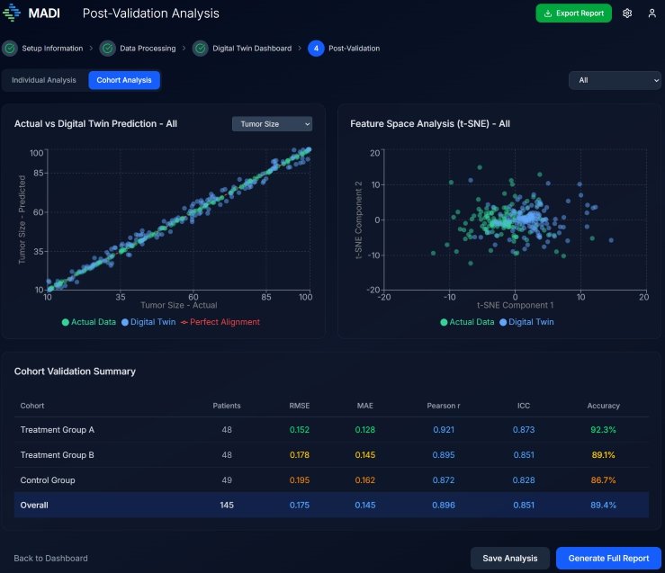The width and height of the screenshot is (665, 573).
Task: Expand the All cohort filter dropdown
Action: coord(615,80)
